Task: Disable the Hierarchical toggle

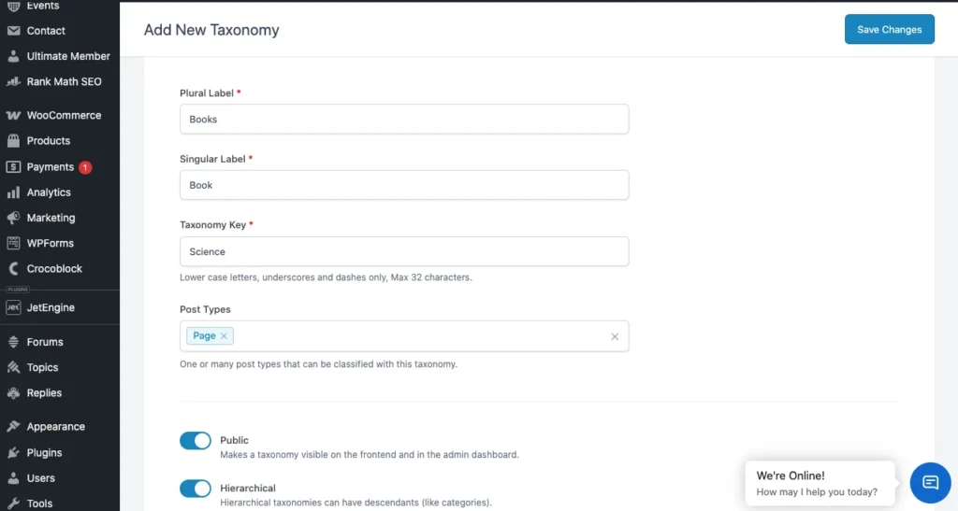Action: click(196, 489)
